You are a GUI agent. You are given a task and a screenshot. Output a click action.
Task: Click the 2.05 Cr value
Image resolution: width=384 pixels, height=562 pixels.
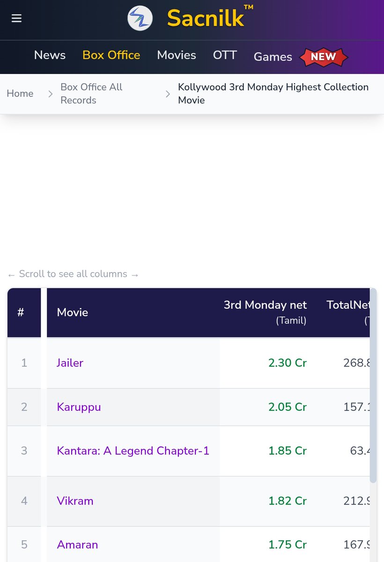[288, 407]
